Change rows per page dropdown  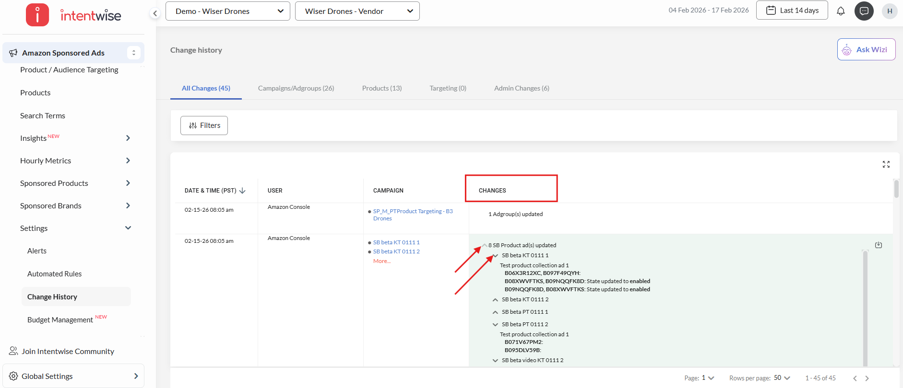coord(782,378)
